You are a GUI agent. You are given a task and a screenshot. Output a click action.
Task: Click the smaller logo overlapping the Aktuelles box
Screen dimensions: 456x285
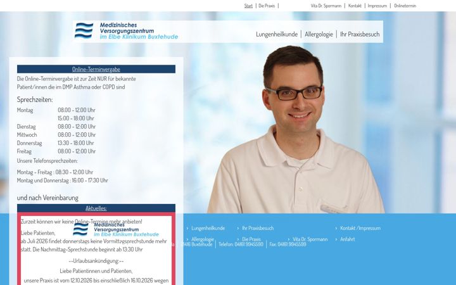[x=116, y=229]
